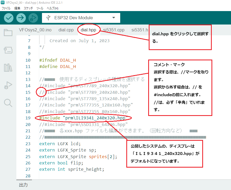Switch to the si5351.h tab
Image resolution: width=231 pixels, height=190 pixels.
pos(139,30)
